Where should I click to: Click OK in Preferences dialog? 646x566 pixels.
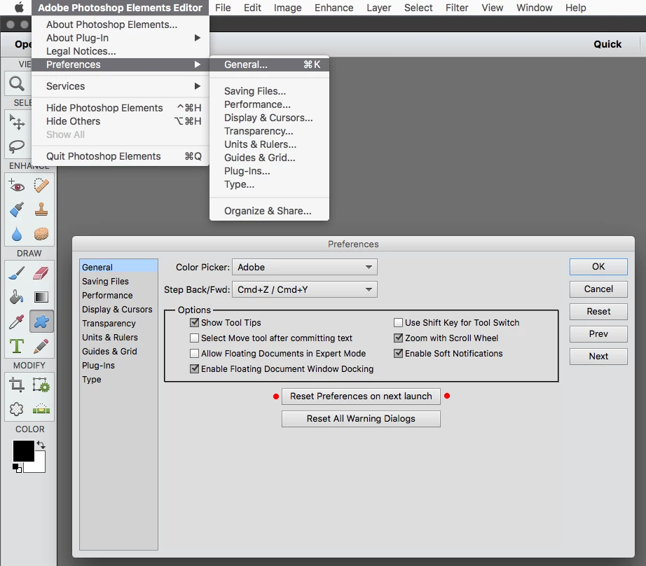coord(598,266)
